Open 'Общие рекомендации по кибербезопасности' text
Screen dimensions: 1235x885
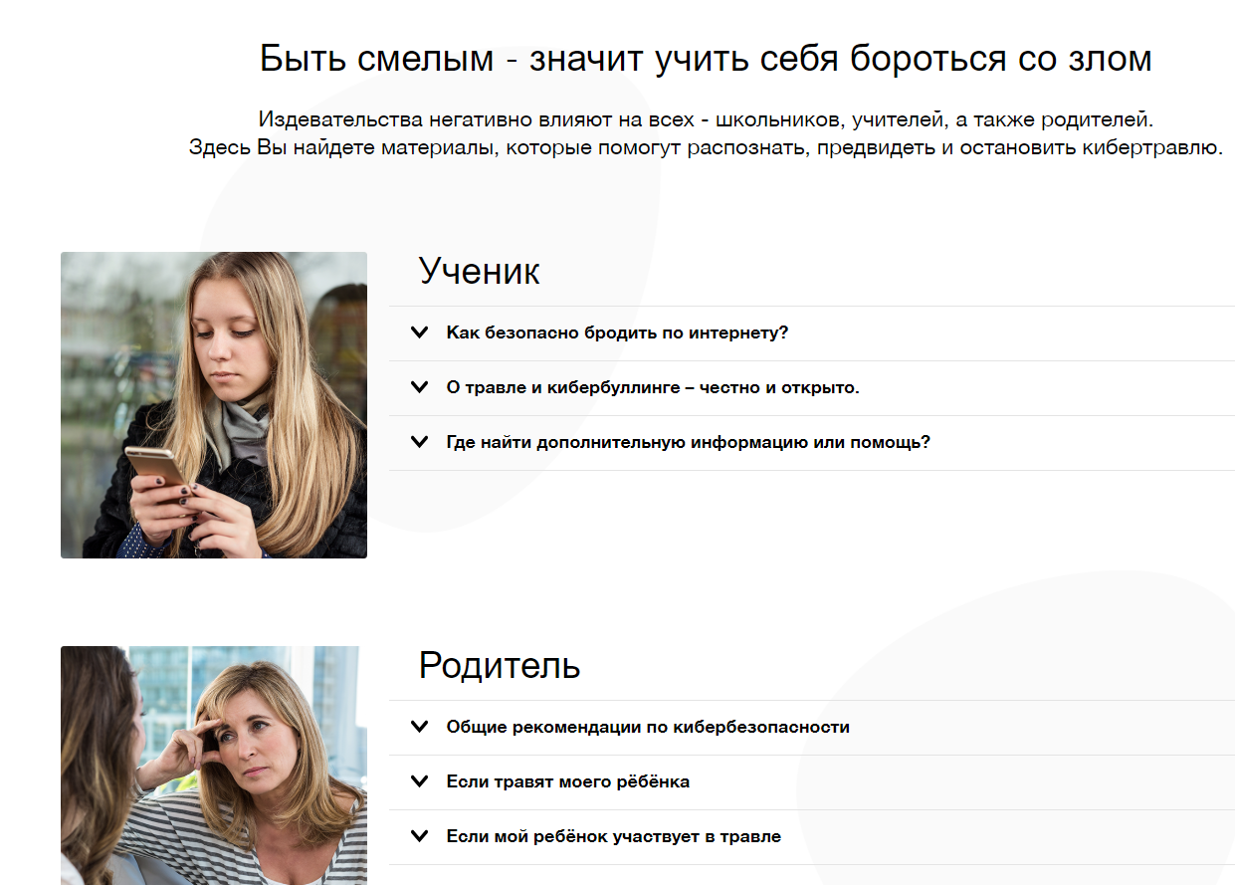point(648,727)
